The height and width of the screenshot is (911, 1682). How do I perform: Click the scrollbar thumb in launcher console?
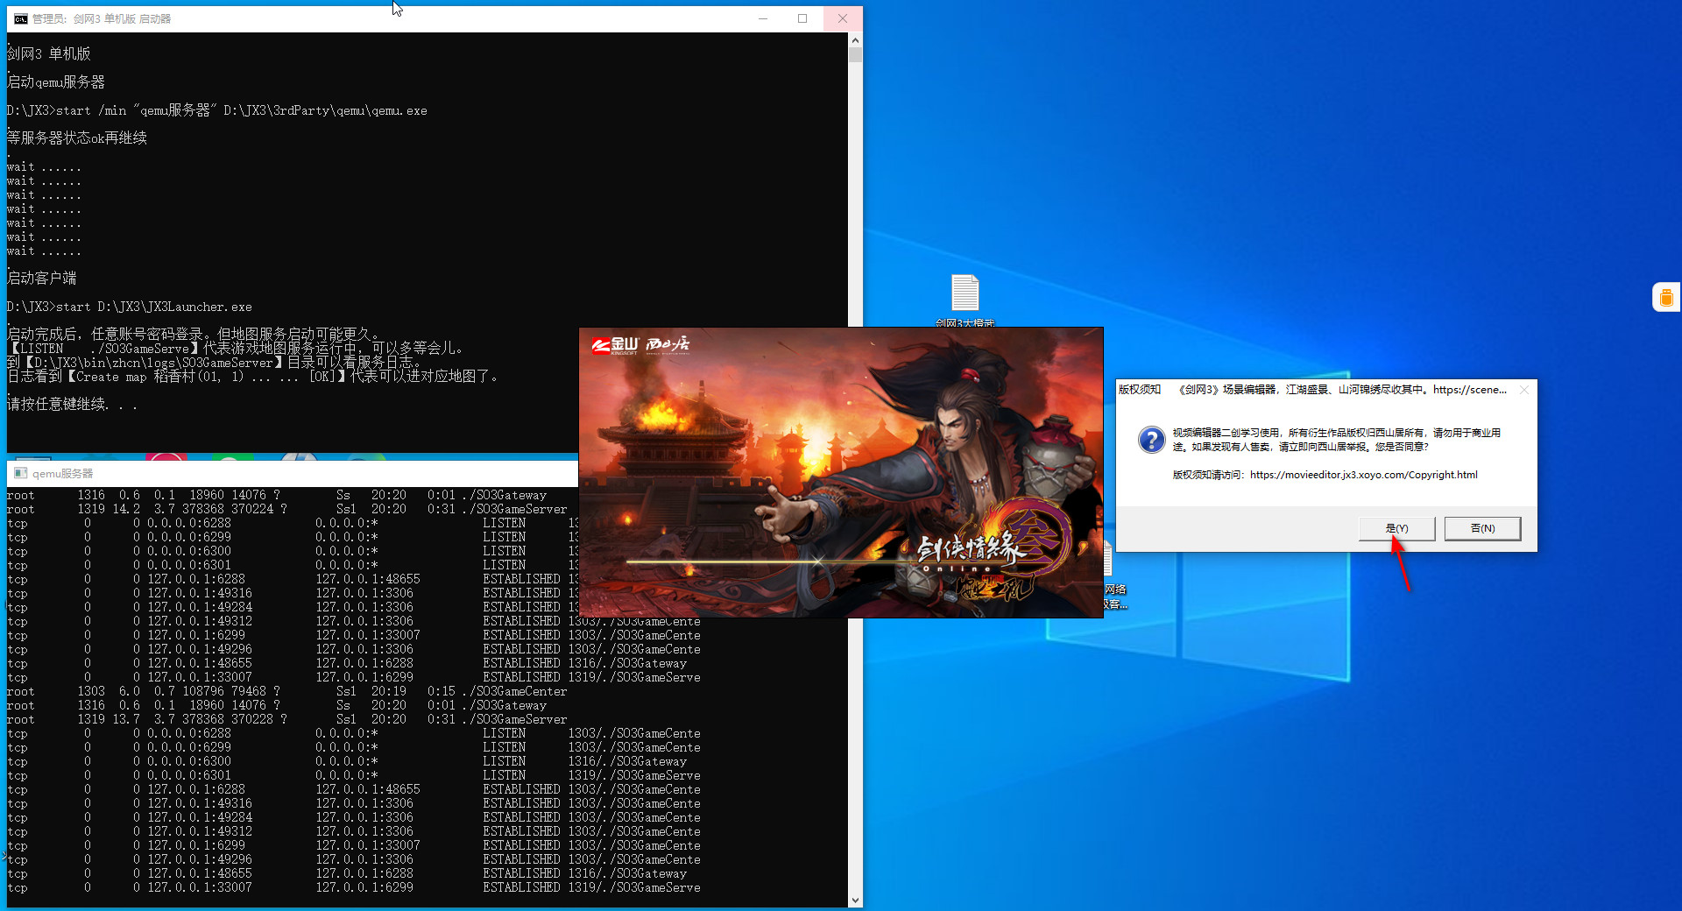(855, 54)
